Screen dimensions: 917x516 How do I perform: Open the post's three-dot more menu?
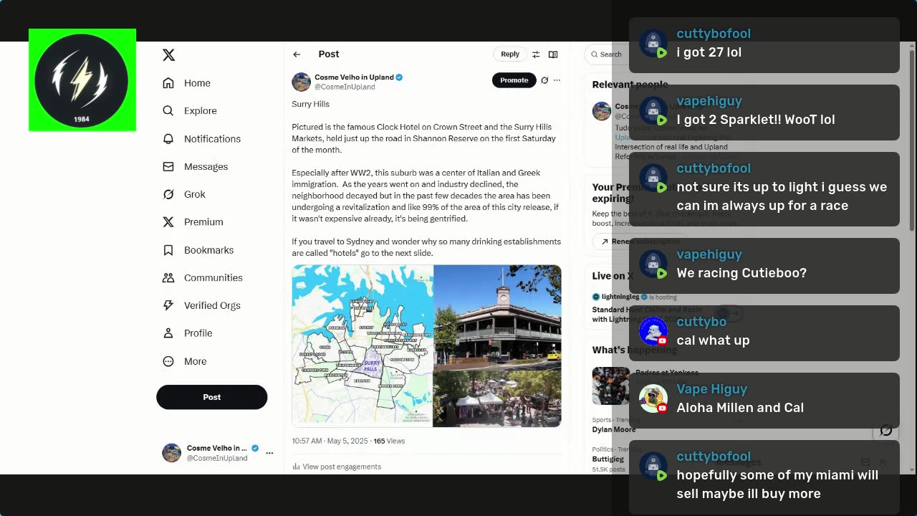pyautogui.click(x=557, y=80)
